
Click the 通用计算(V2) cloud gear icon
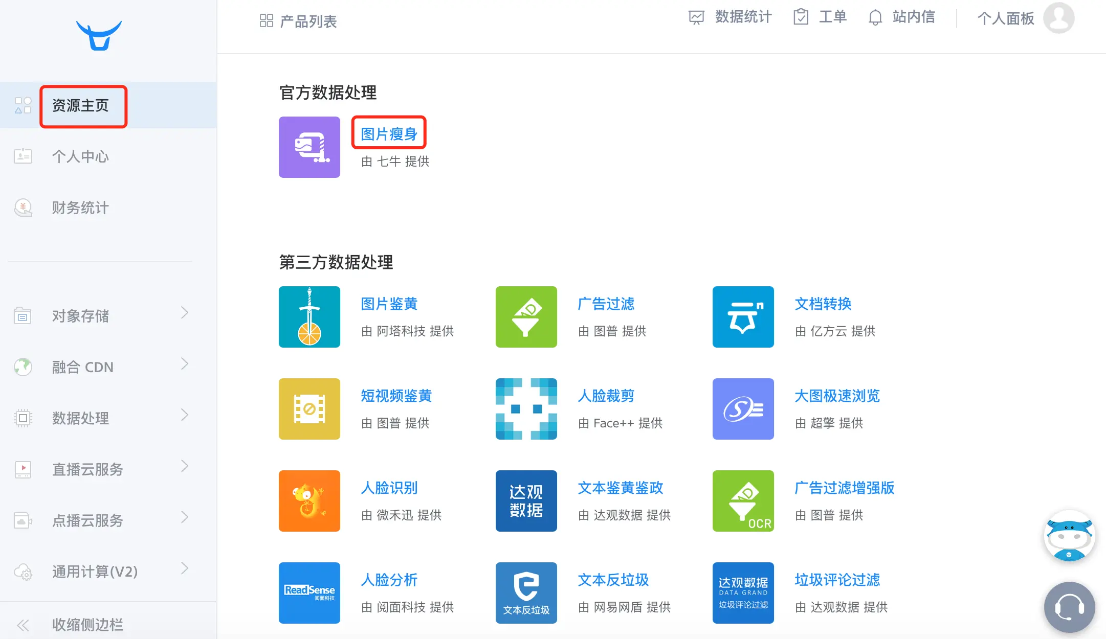pyautogui.click(x=24, y=572)
